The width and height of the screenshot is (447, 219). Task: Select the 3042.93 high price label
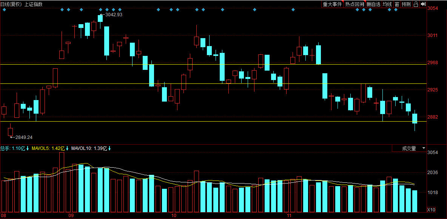114,15
